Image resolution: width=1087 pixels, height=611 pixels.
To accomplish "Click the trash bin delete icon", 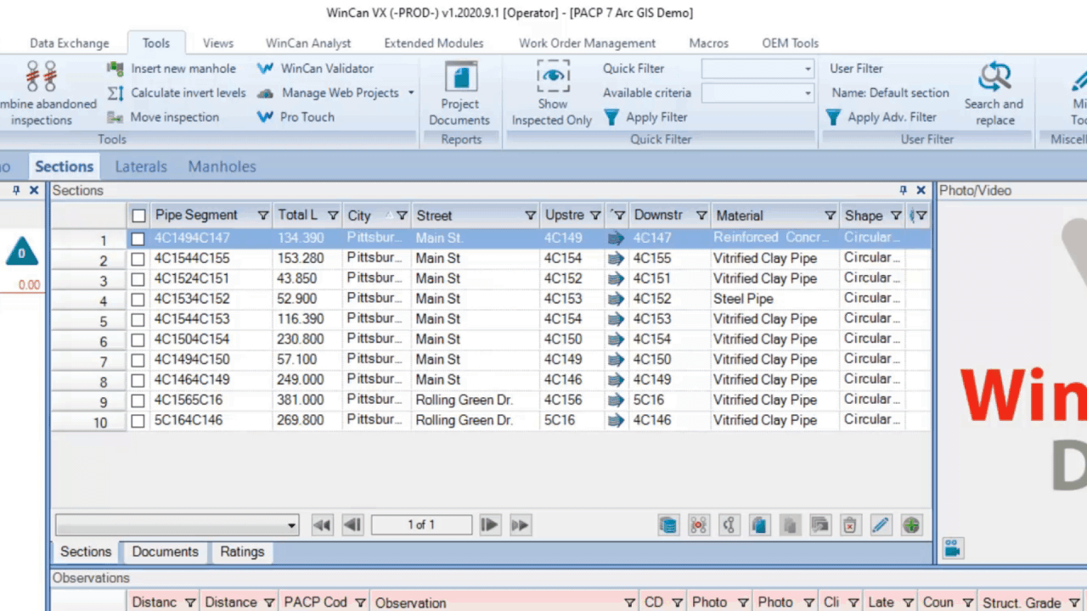I will click(x=850, y=525).
